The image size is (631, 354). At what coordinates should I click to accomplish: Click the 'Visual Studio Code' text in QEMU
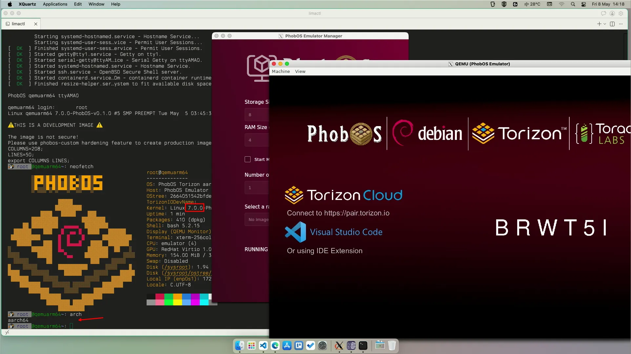point(346,232)
